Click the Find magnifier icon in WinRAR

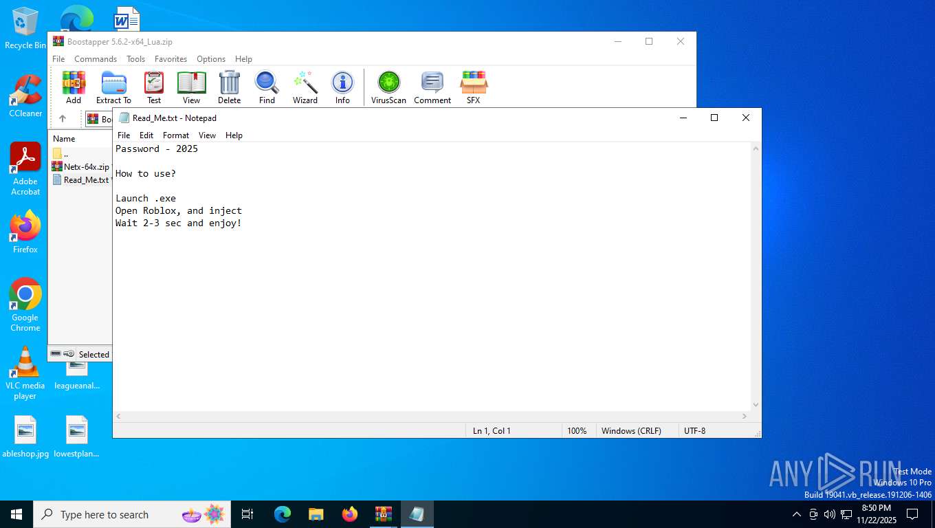[x=267, y=87]
